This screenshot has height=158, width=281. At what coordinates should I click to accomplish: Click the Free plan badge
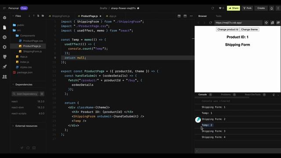pos(24,8)
